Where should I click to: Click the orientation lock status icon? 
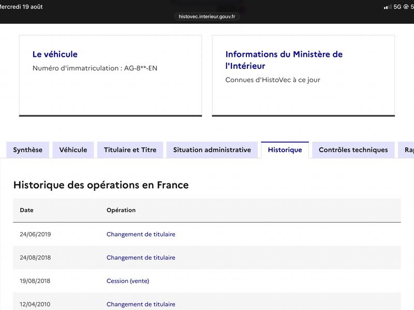pos(406,7)
